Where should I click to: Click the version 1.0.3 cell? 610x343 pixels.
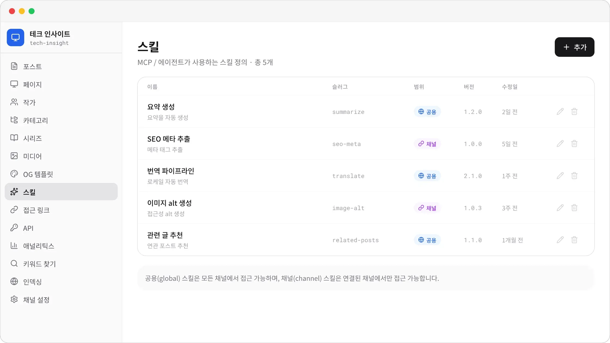473,208
